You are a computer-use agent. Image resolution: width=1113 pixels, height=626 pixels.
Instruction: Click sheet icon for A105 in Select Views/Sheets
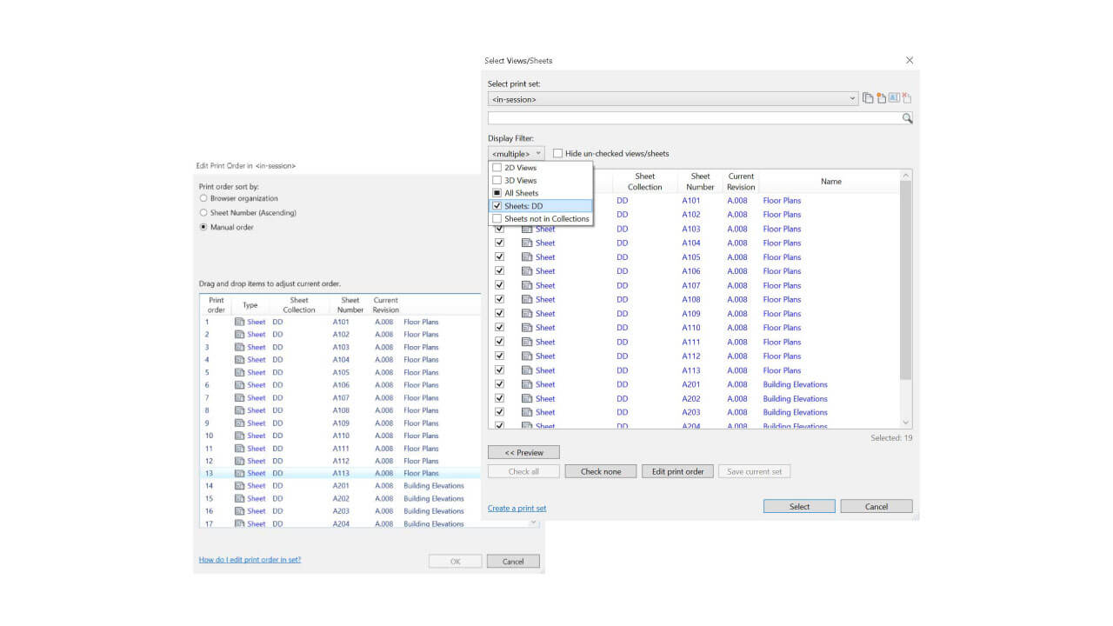pyautogui.click(x=527, y=257)
